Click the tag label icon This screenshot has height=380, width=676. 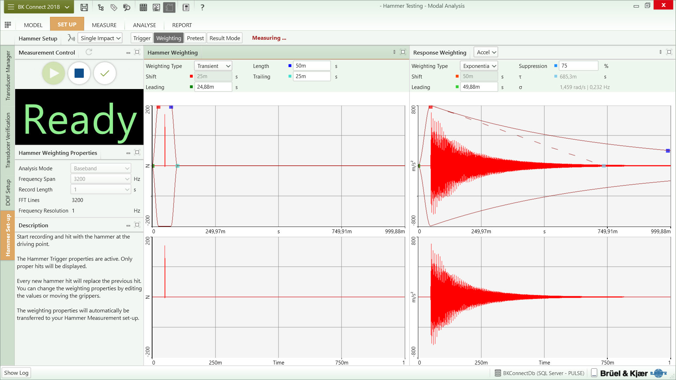tap(114, 7)
